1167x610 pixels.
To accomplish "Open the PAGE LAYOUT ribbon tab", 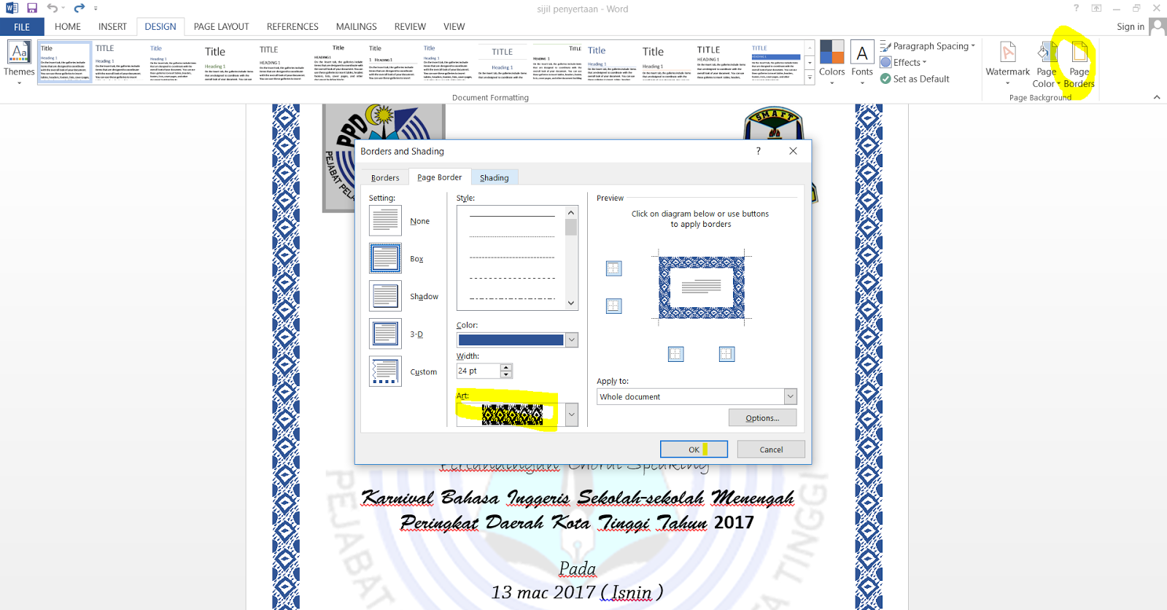I will coord(221,27).
